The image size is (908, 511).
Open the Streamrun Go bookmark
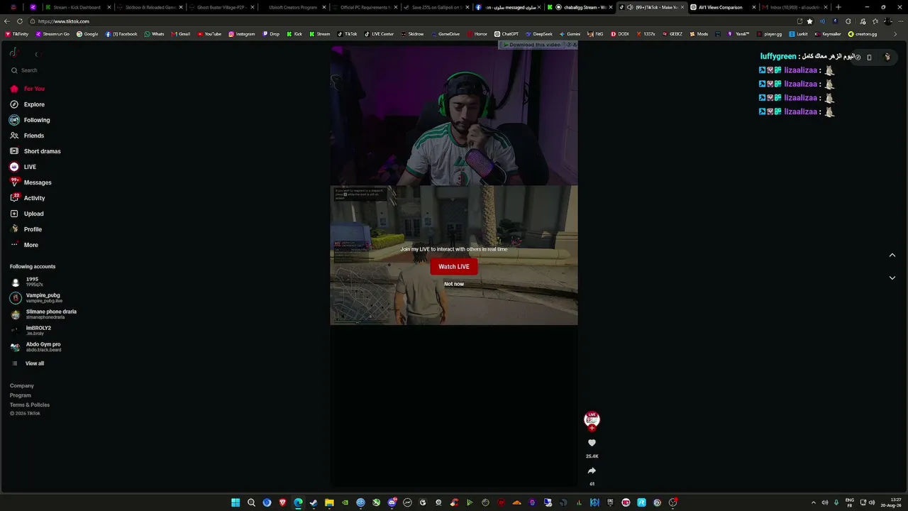pos(52,34)
